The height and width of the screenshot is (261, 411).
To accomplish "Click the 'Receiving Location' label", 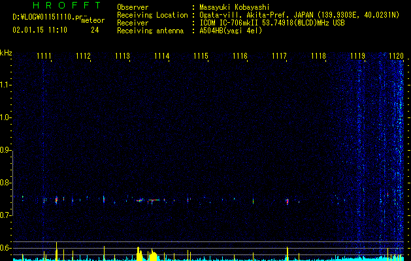I will pyautogui.click(x=152, y=15).
